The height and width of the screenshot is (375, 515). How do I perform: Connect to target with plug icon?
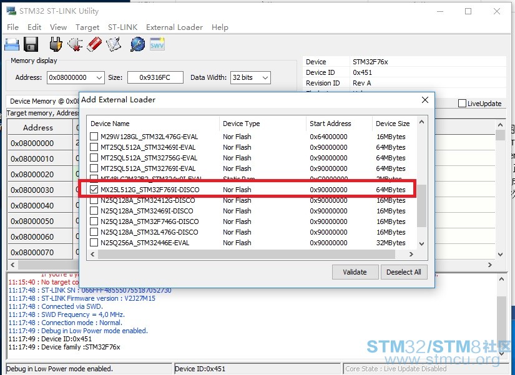56,44
